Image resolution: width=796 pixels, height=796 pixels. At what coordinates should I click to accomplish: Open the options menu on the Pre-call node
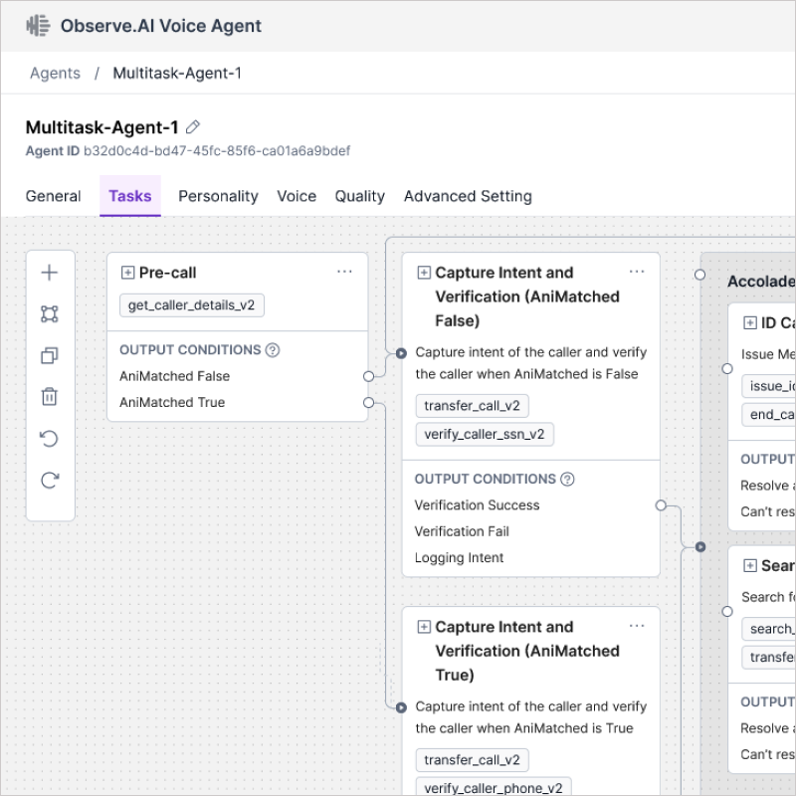(x=345, y=271)
